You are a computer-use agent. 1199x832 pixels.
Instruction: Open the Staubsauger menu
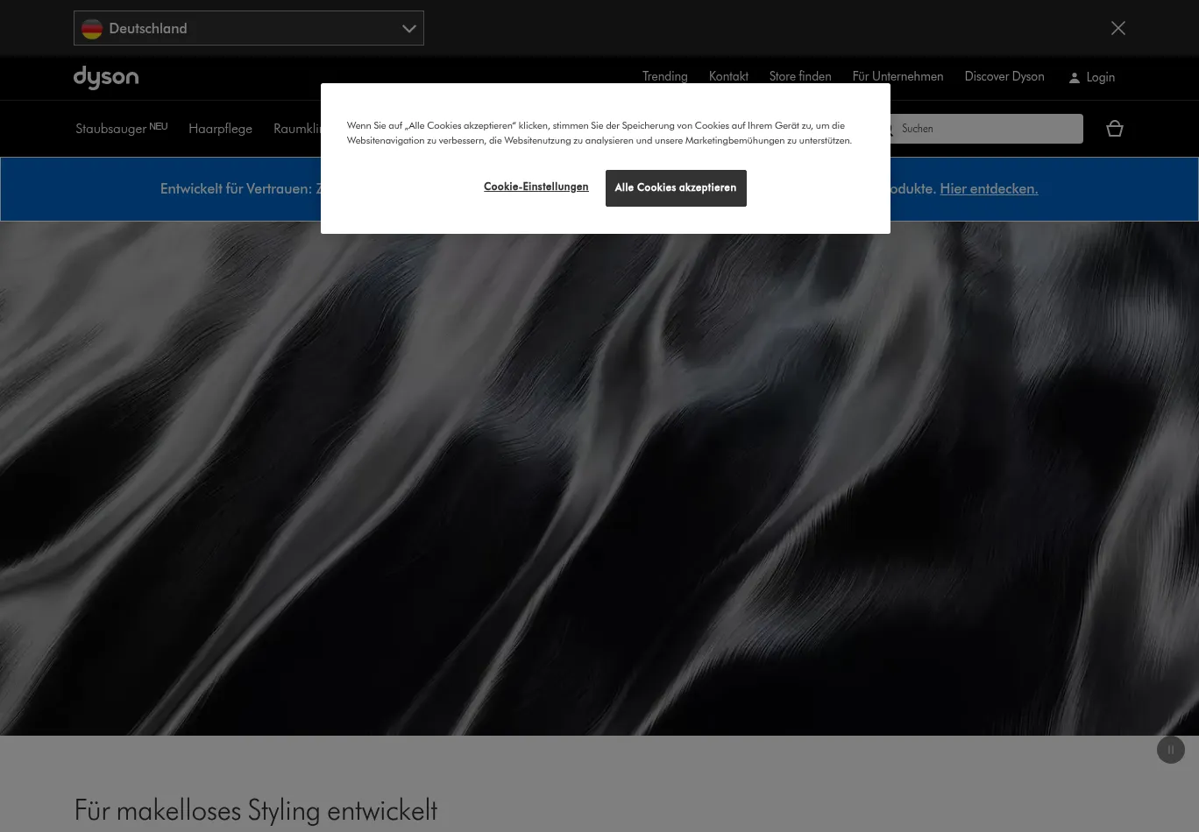point(111,129)
